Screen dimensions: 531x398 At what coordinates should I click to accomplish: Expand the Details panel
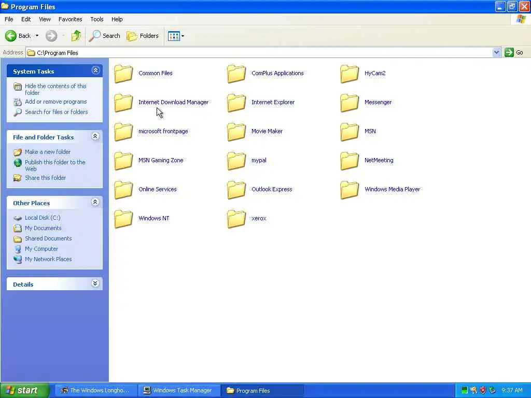pos(95,283)
